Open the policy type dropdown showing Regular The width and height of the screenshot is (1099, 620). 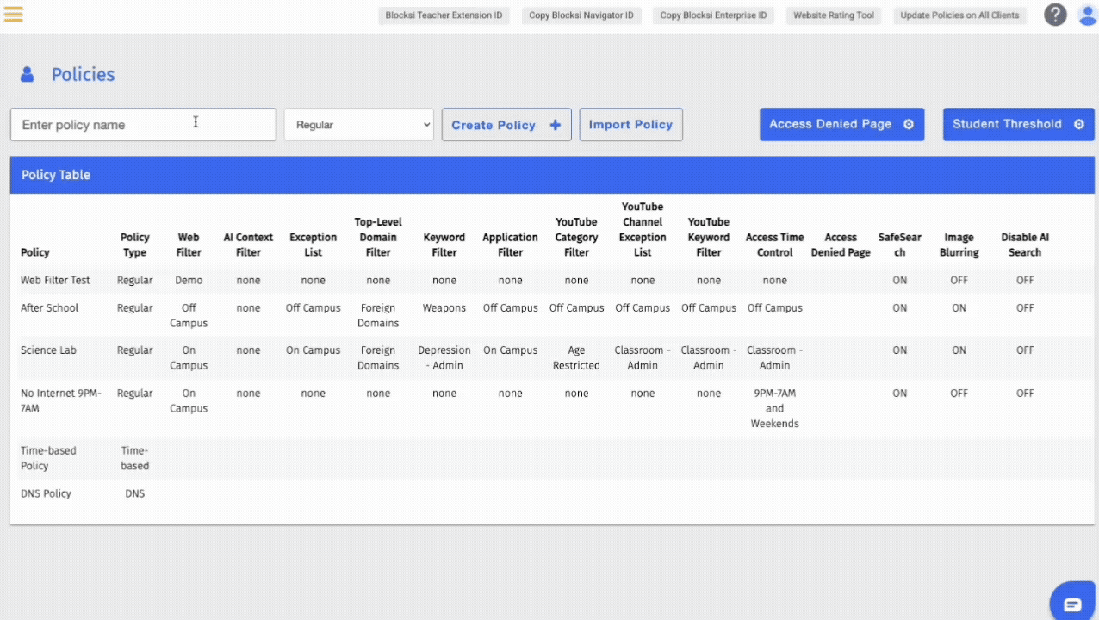coord(358,125)
